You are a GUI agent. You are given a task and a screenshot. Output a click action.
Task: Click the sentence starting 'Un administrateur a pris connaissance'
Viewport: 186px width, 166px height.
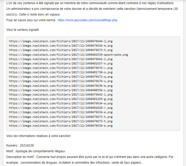[92, 12]
